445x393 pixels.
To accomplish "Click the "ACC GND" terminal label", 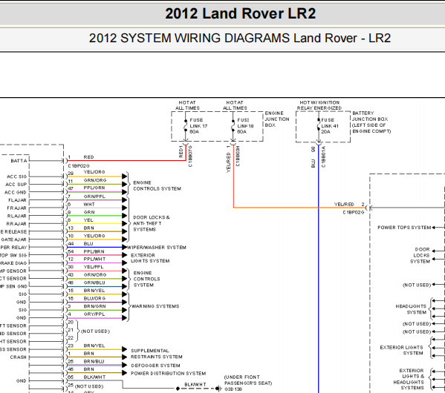I will (16, 192).
